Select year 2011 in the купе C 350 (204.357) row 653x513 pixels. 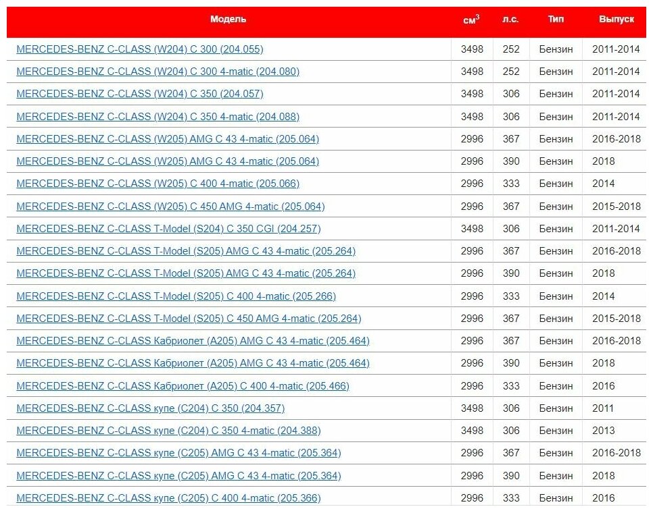(603, 408)
